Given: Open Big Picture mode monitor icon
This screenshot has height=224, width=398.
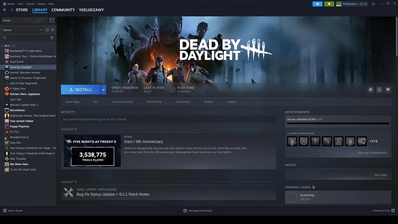Looking at the screenshot, I should coord(373,4).
